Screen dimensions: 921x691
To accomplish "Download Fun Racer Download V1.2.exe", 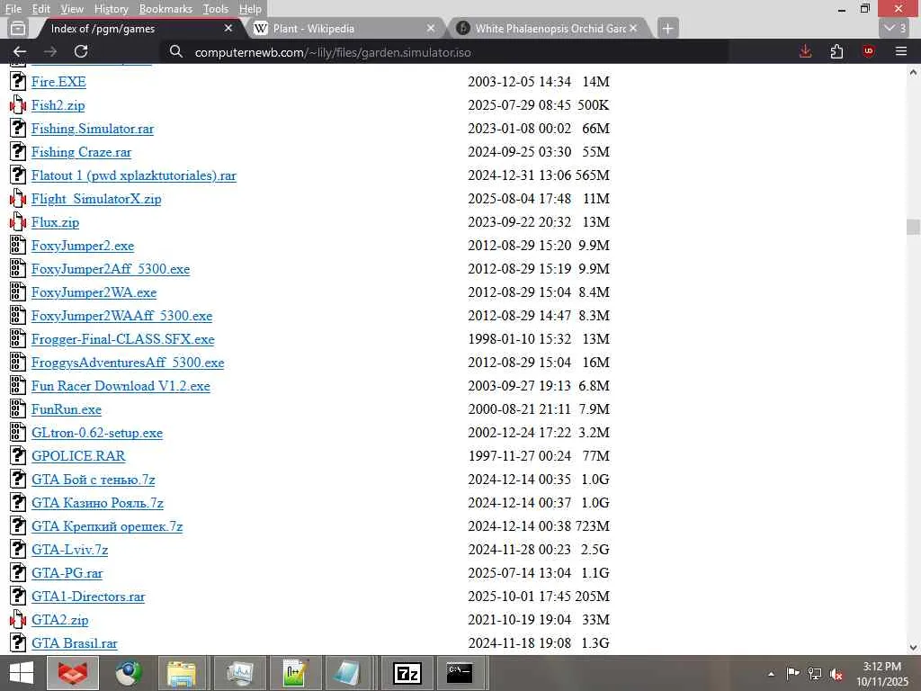I will click(121, 386).
